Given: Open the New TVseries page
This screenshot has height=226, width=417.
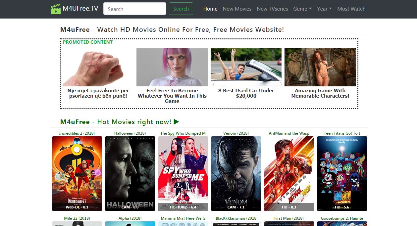Looking at the screenshot, I should [x=272, y=9].
